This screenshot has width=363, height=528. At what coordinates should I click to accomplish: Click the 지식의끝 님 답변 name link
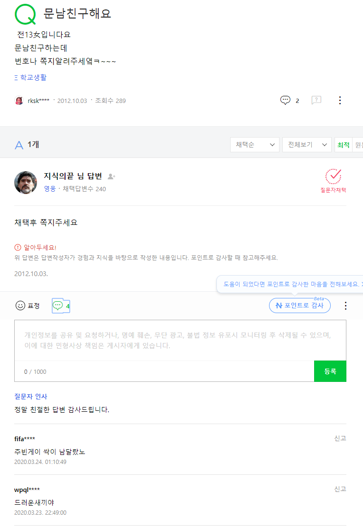(x=73, y=176)
